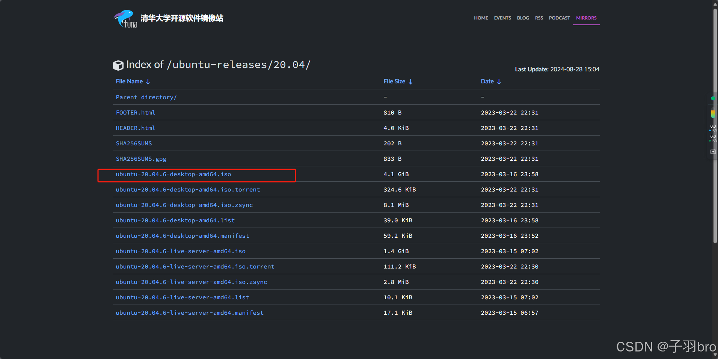The height and width of the screenshot is (359, 718).
Task: Download ubuntu-20.04.6-live-server-amd64.iso.torrent
Action: pyautogui.click(x=195, y=267)
